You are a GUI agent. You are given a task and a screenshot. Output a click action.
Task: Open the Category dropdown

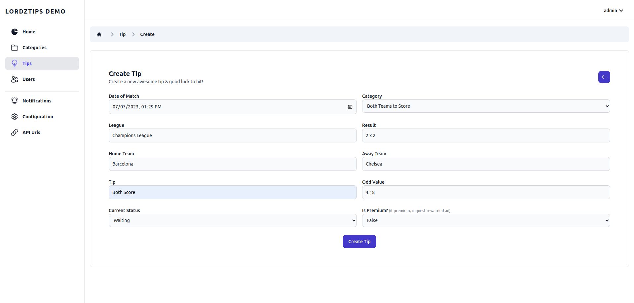pos(486,106)
